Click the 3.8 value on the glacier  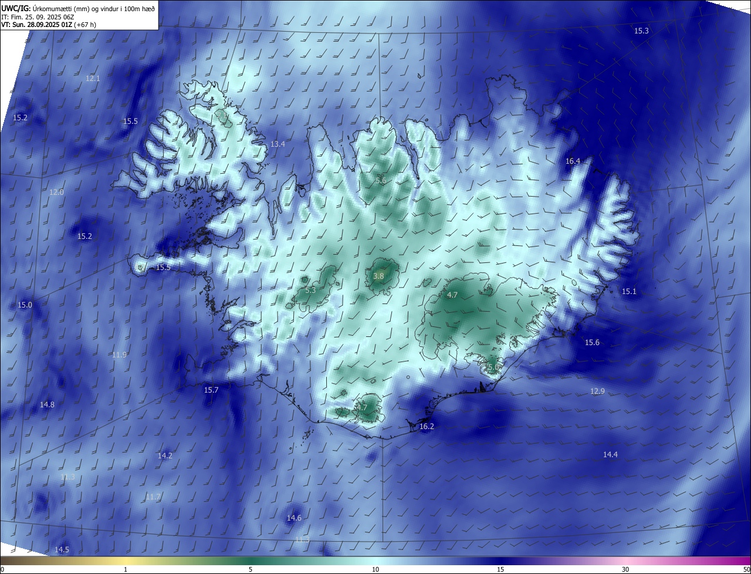coord(378,276)
